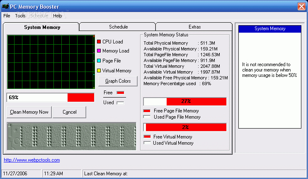This screenshot has width=308, height=179.
Task: Click the 'System Memory Status' group label
Action: tap(166, 35)
